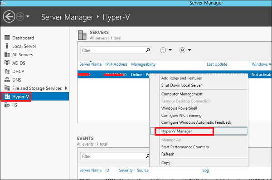
Task: Sort servers by Server Name column
Action: (x=90, y=64)
